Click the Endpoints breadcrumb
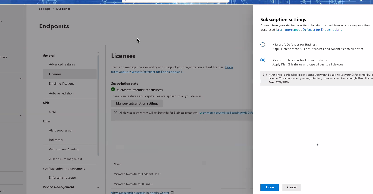Image resolution: width=373 pixels, height=194 pixels. coord(63,9)
